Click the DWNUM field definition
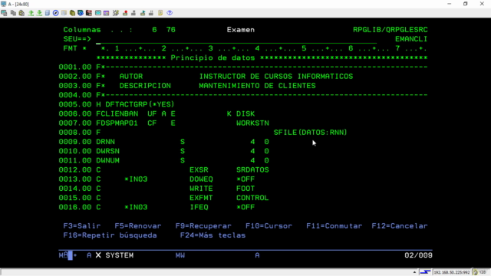The height and width of the screenshot is (276, 491). click(107, 160)
